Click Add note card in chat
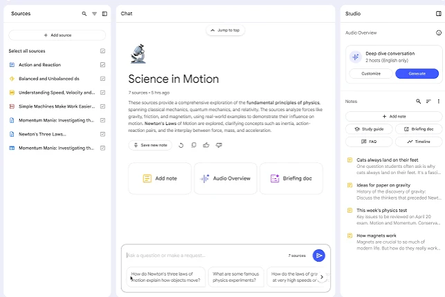 coord(160,178)
